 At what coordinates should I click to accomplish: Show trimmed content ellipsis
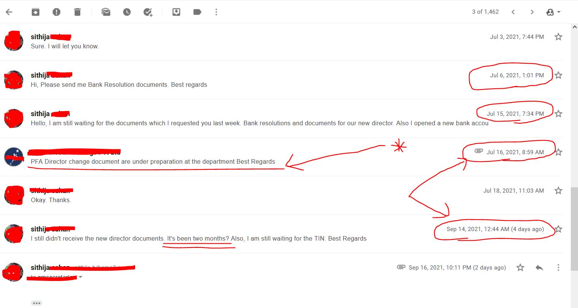tap(37, 303)
